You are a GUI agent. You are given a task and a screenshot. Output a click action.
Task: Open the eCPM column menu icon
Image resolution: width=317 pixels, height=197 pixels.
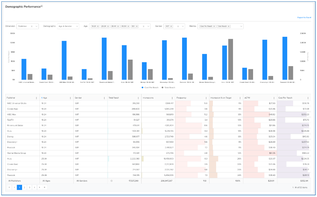[x=274, y=98]
